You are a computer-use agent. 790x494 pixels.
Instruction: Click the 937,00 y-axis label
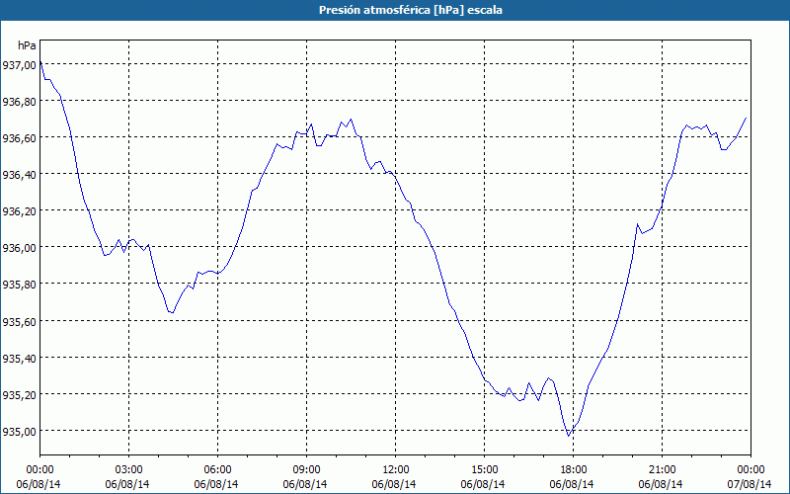point(19,64)
